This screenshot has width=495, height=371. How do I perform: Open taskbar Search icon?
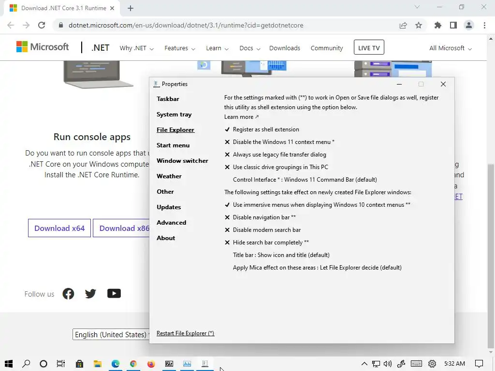tap(26, 364)
